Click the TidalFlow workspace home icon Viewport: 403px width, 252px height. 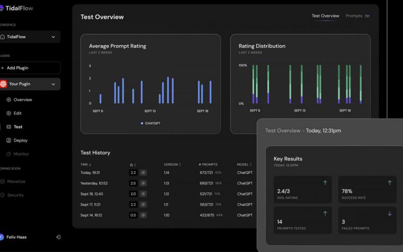pos(3,37)
